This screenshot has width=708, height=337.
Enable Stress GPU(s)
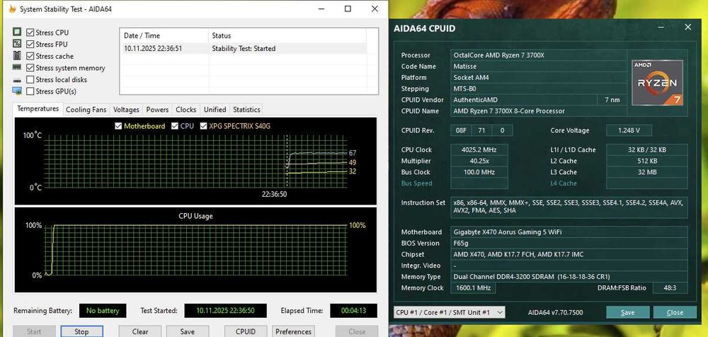pyautogui.click(x=30, y=91)
